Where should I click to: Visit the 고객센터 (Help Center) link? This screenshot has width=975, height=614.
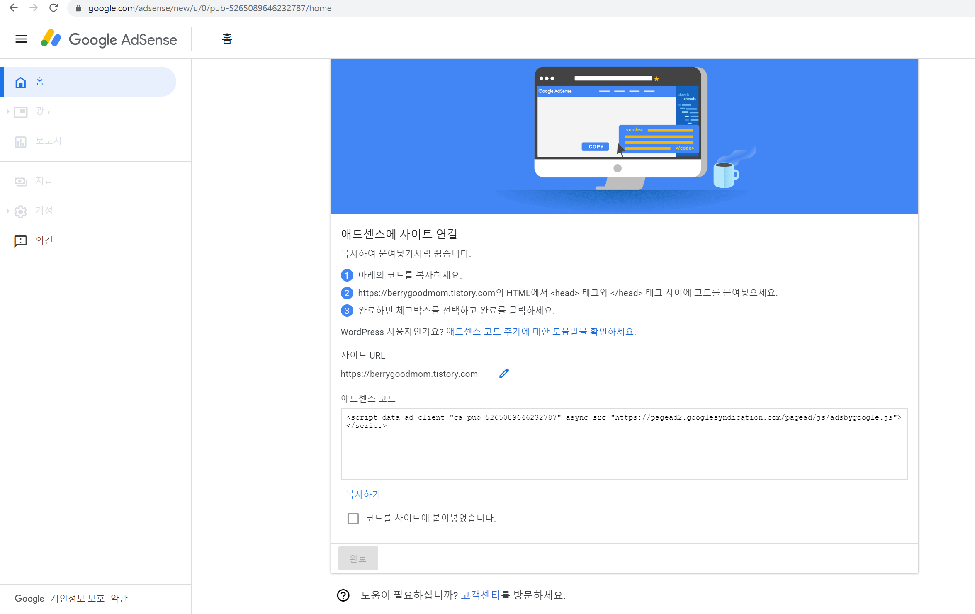pyautogui.click(x=480, y=595)
